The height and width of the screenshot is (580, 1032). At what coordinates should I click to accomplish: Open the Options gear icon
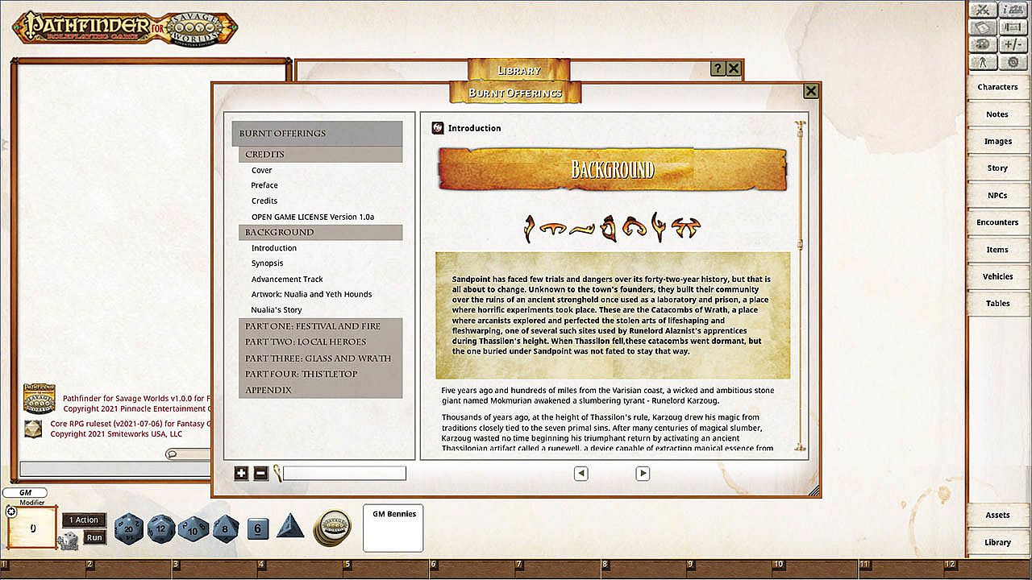(1013, 63)
